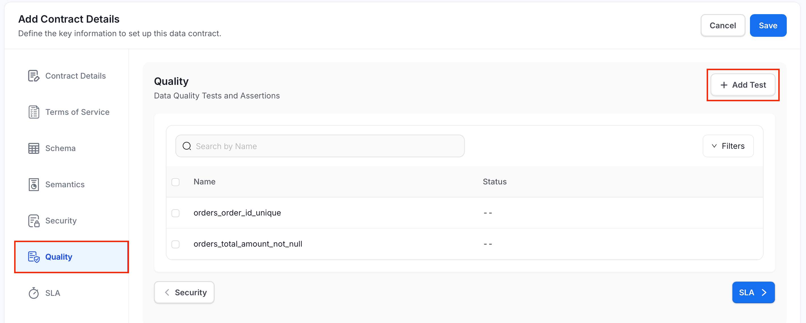
Task: Open the Contract Details tab
Action: tap(71, 76)
